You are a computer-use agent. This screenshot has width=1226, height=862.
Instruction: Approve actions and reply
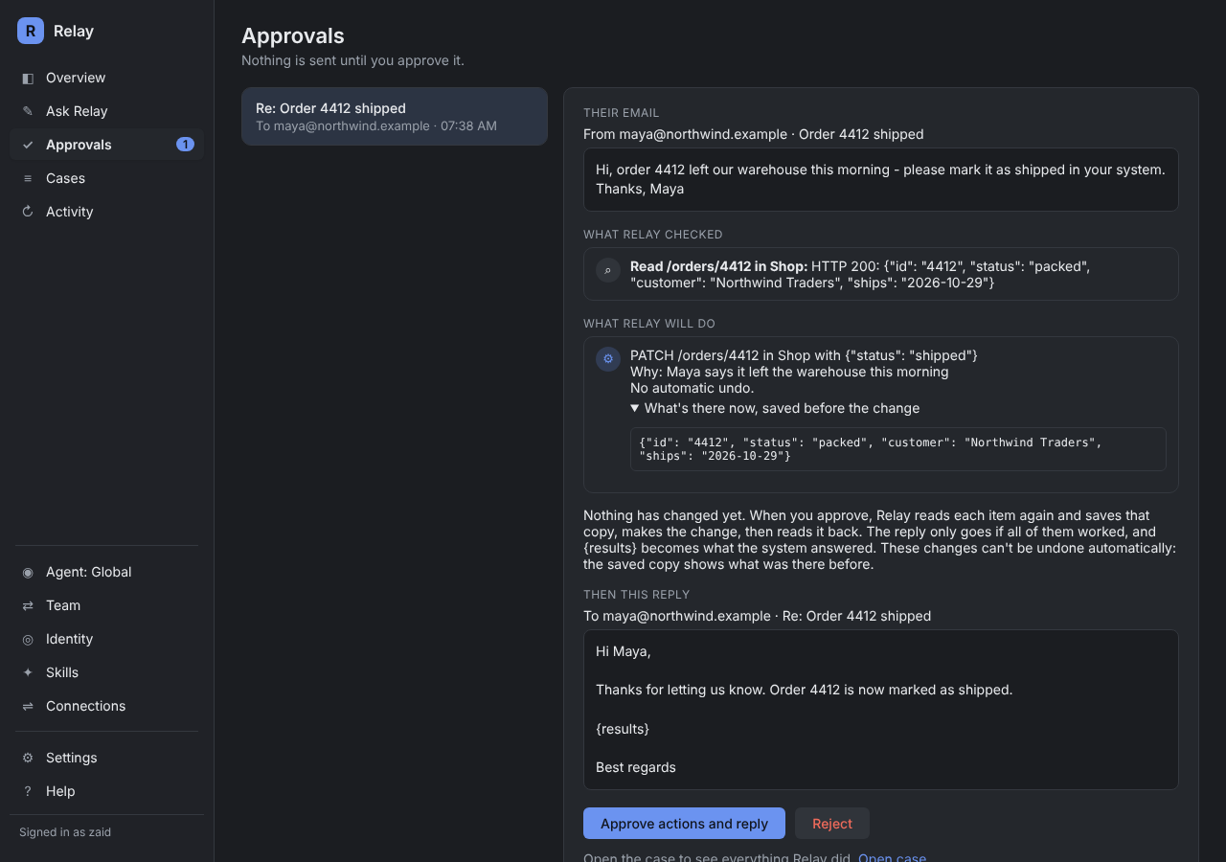tap(684, 824)
